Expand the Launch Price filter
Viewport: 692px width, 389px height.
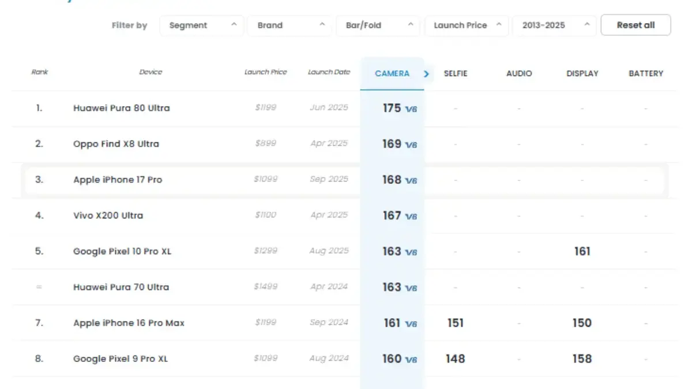click(467, 25)
